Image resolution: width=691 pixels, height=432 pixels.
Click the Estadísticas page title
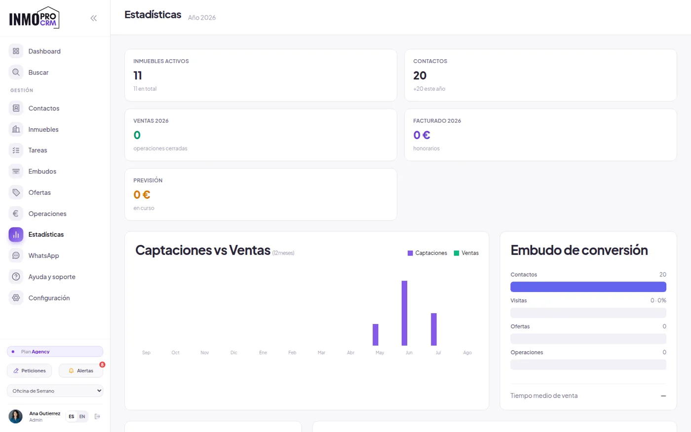(x=153, y=15)
